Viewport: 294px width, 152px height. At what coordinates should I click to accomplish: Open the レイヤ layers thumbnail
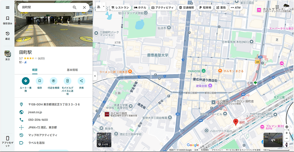pyautogui.click(x=104, y=140)
